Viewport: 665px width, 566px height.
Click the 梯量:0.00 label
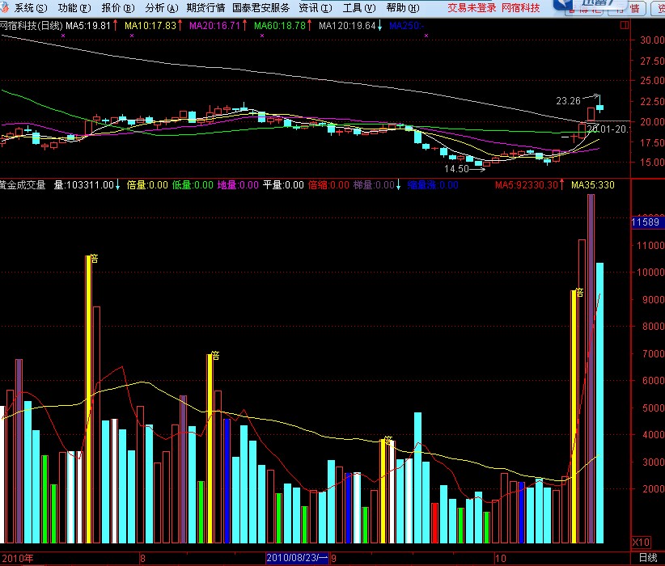coord(374,185)
